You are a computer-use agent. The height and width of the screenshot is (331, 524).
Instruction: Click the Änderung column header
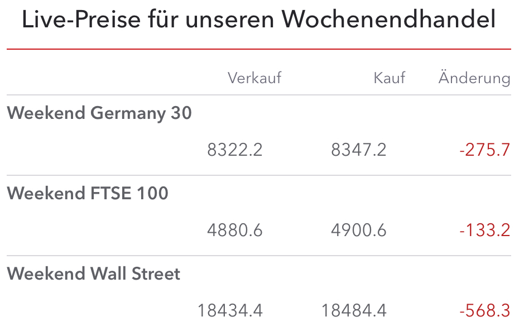coord(474,78)
